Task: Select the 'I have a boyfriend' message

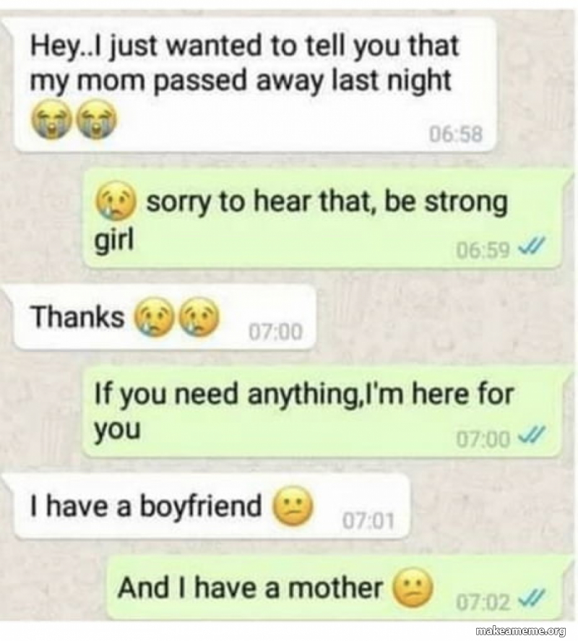Action: click(212, 507)
